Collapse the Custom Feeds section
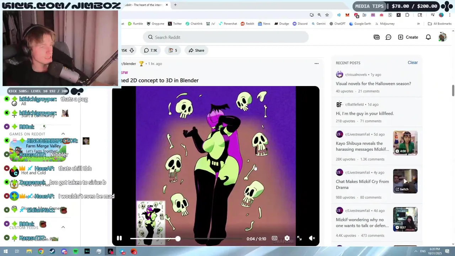455x256 pixels. click(x=63, y=227)
